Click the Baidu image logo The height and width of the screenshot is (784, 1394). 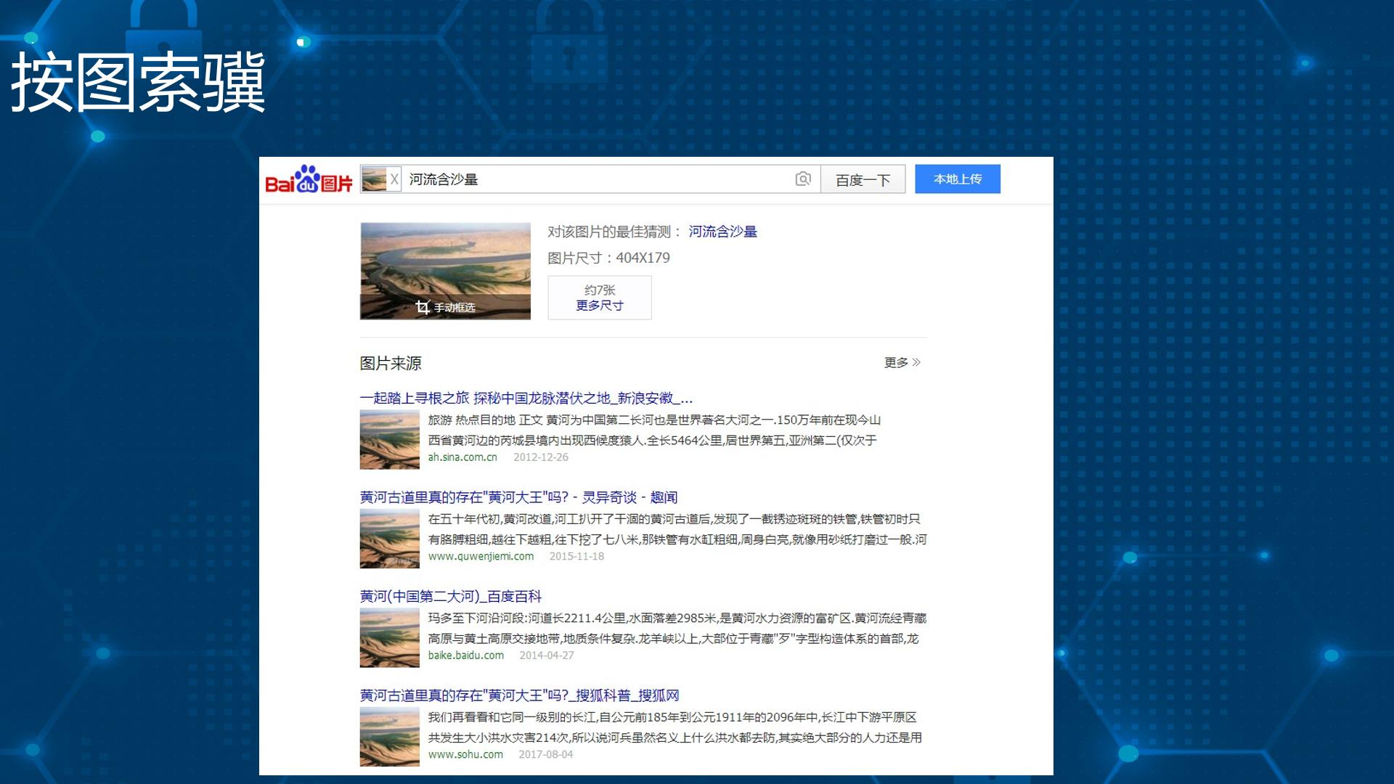[x=309, y=179]
